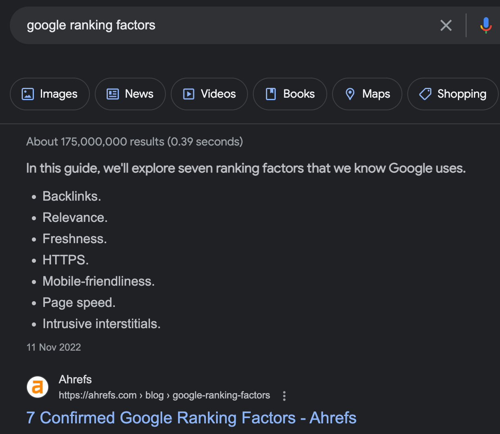Screen dimensions: 500x434
Task: Click the newspaper icon on the News chip
Action: point(113,94)
